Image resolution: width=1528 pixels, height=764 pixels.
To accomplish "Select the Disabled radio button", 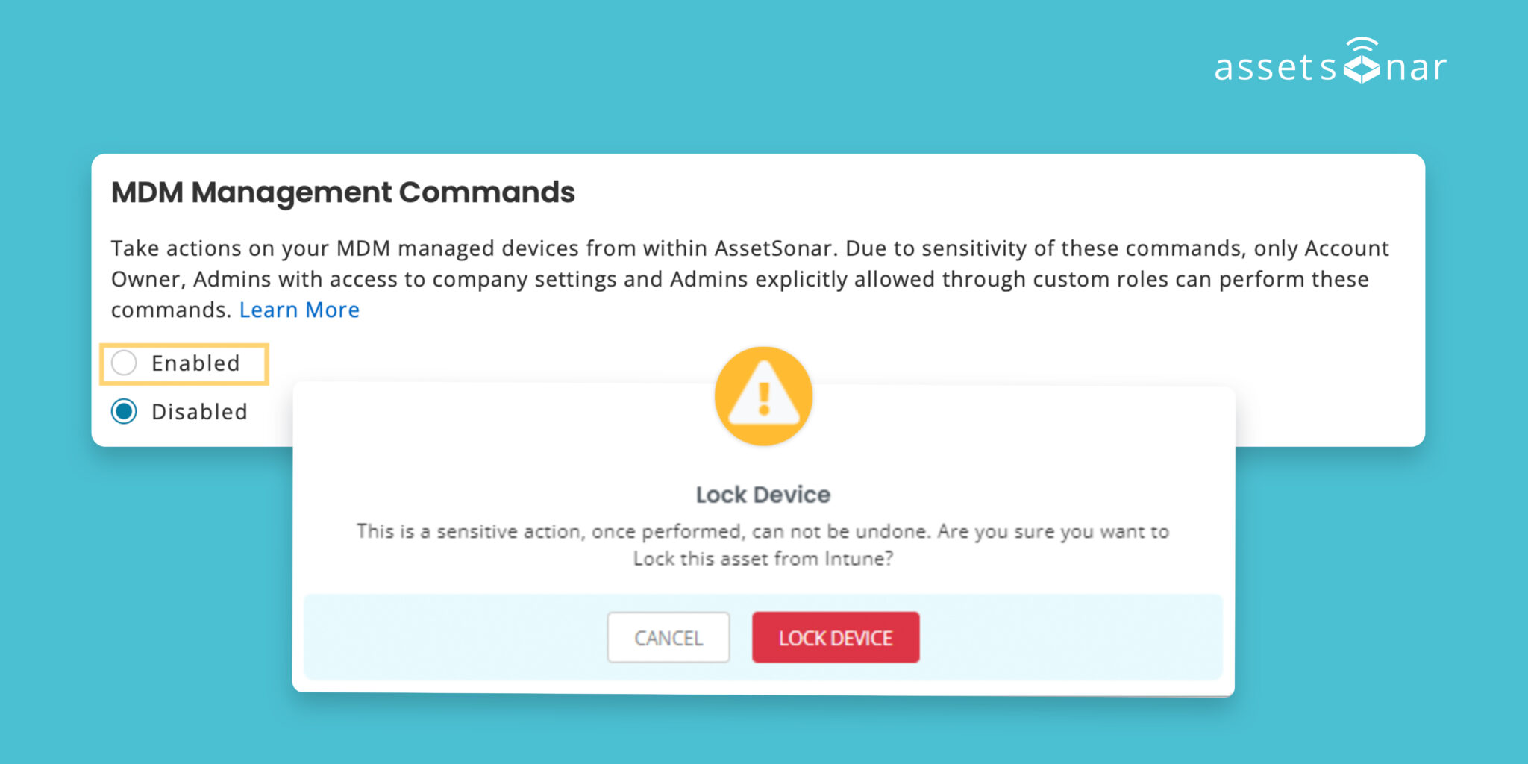I will click(x=125, y=411).
